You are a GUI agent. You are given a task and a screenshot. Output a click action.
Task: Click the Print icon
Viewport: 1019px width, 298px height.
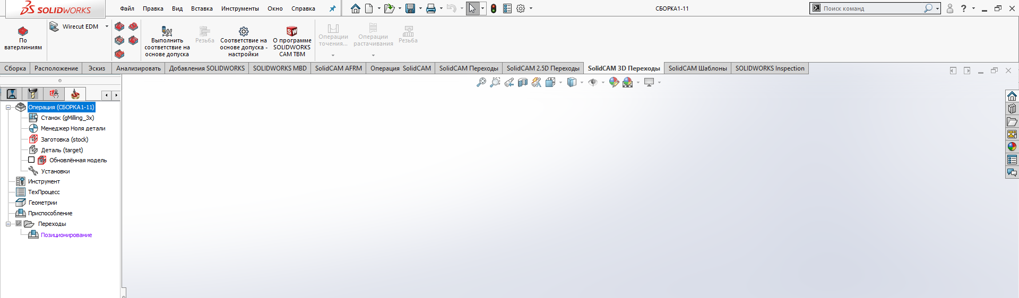coord(431,8)
